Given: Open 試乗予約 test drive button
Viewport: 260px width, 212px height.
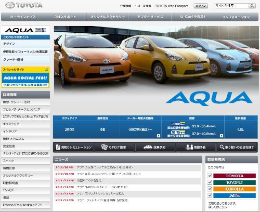Looking at the screenshot, I should [x=155, y=147].
